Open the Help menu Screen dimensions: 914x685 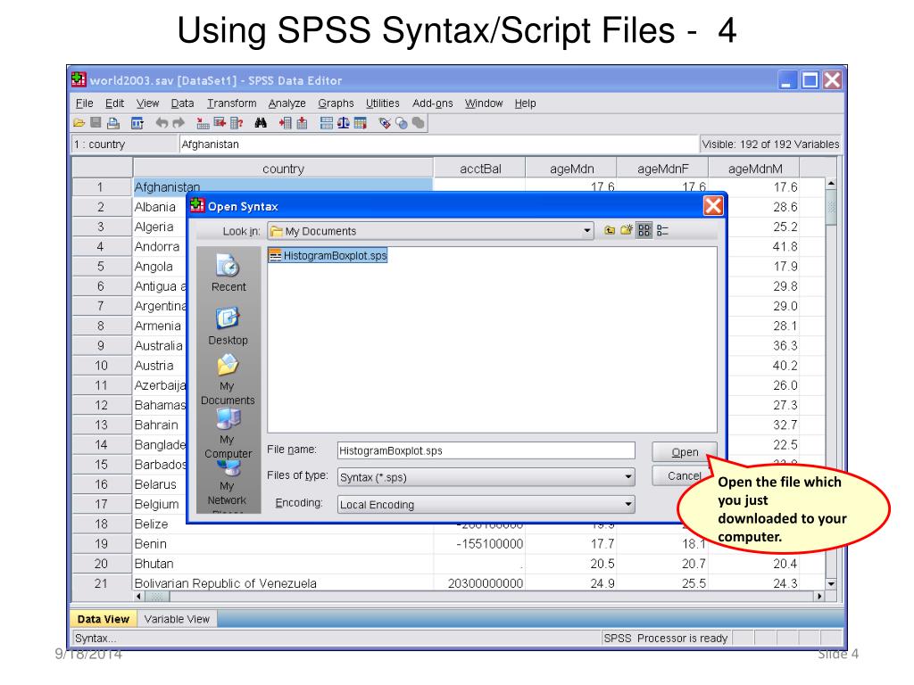525,103
